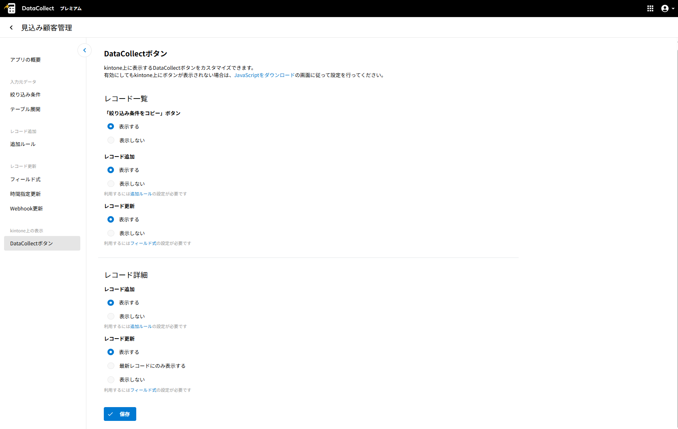
Task: Select 表示しない for レコード詳細 レコード追加
Action: (x=111, y=316)
